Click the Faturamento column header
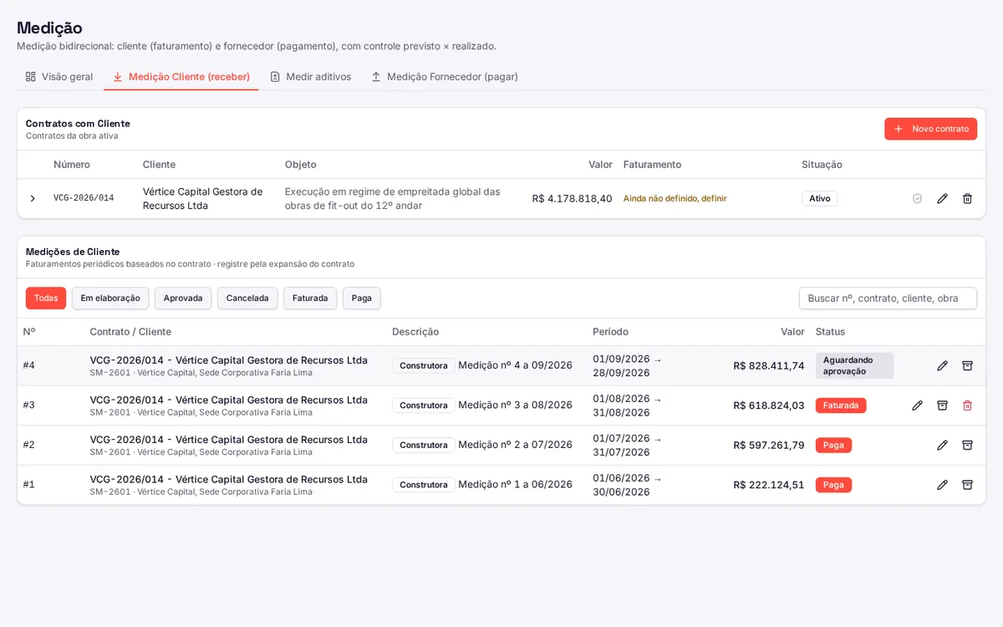 652,165
